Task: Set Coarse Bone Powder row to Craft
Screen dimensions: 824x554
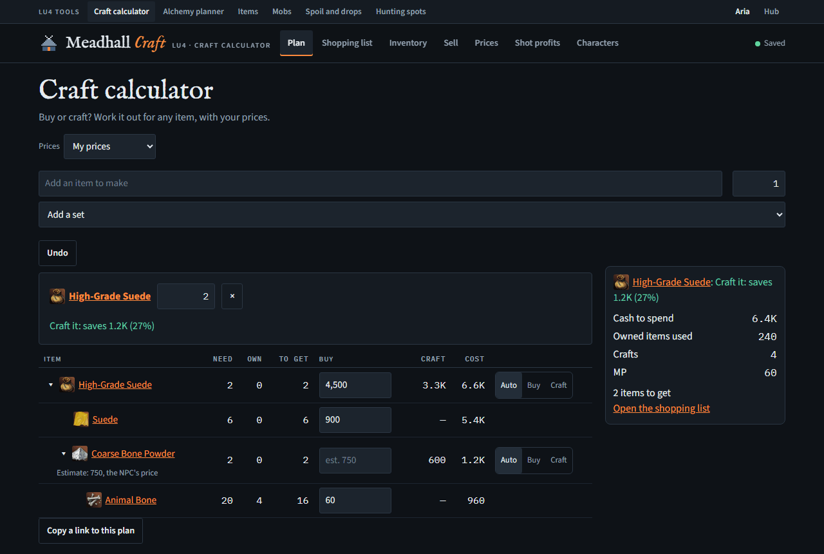Action: tap(559, 460)
